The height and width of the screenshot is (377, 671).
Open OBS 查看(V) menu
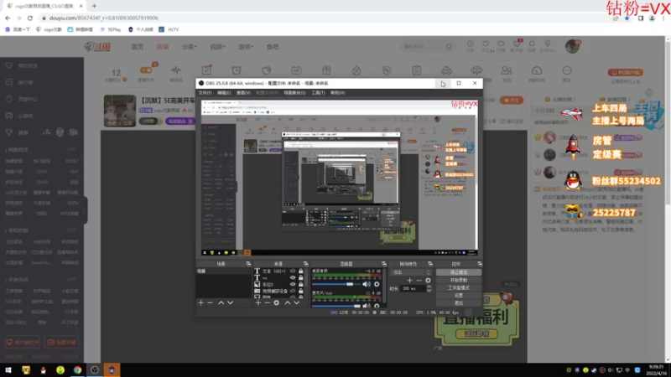(243, 93)
